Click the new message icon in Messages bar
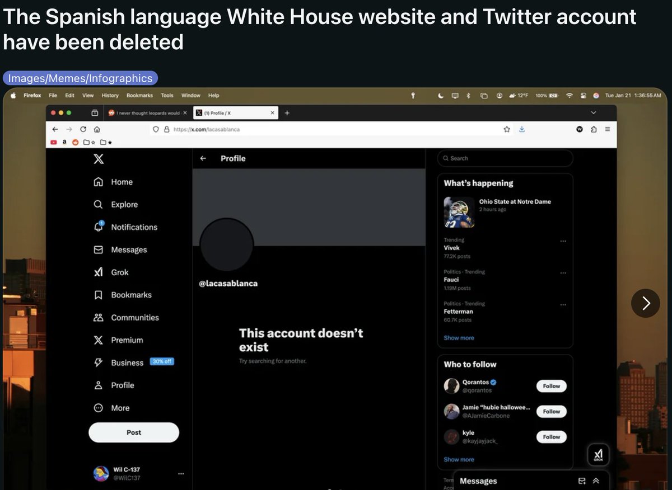The image size is (672, 490). click(582, 481)
